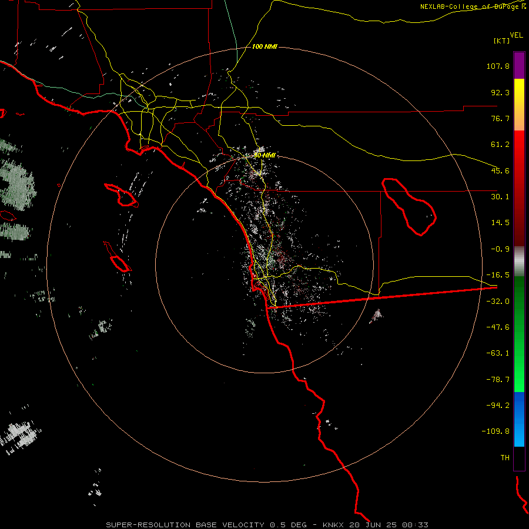Select the 30.1 legend value
Viewport: 529px width, 529px height.
(500, 197)
